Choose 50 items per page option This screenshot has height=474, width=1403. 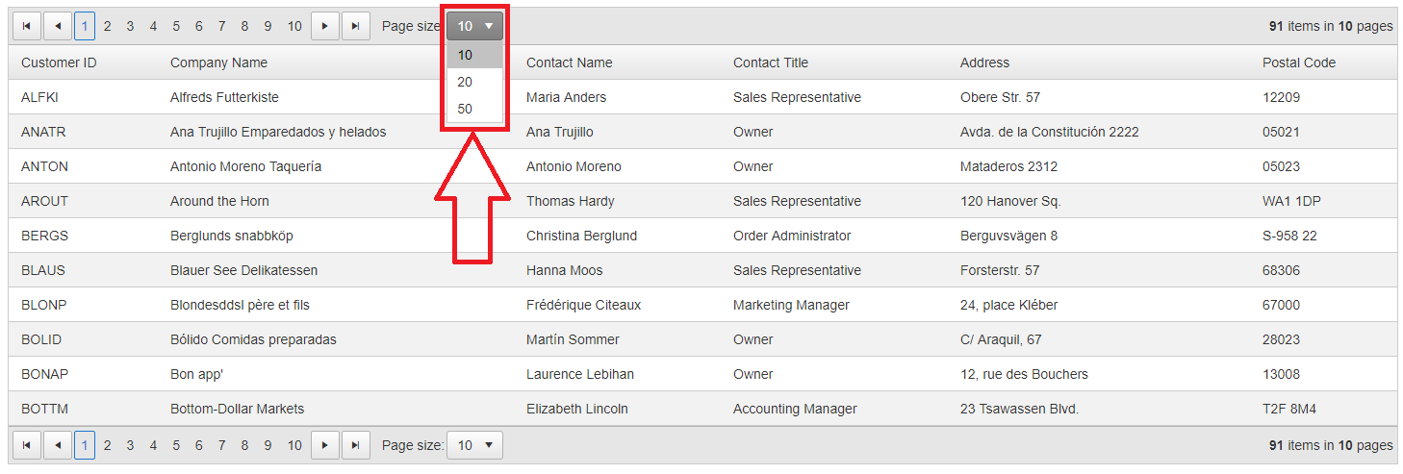(466, 109)
